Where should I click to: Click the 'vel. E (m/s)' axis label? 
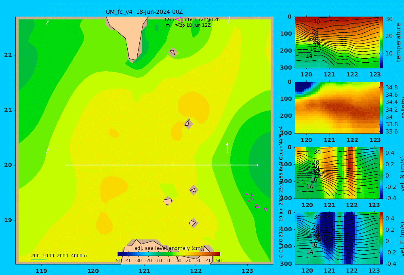pos(402,239)
